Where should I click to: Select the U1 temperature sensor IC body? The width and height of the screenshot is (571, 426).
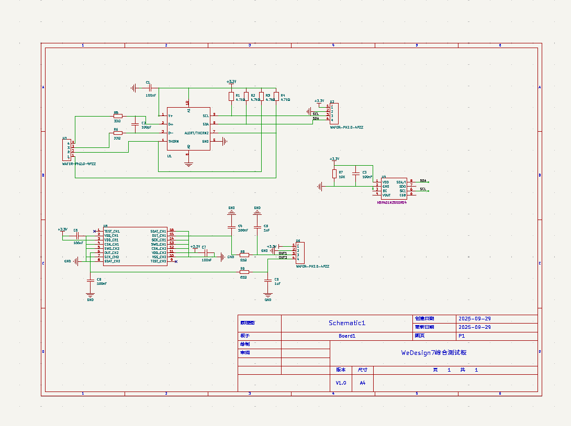tap(188, 129)
